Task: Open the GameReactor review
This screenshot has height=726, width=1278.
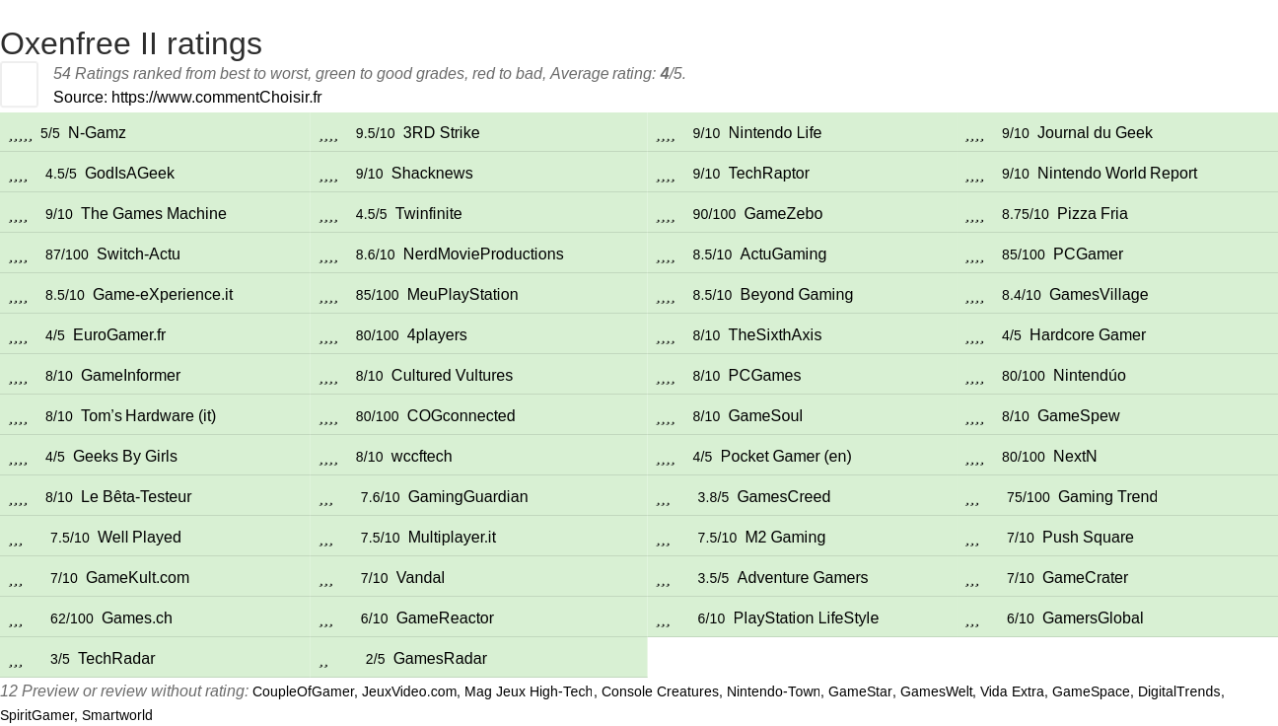Action: click(x=445, y=617)
